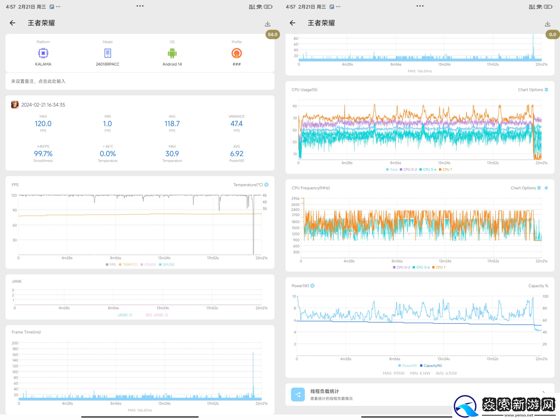Click the download icon above the 54.0 badge
The image size is (560, 420).
267,24
